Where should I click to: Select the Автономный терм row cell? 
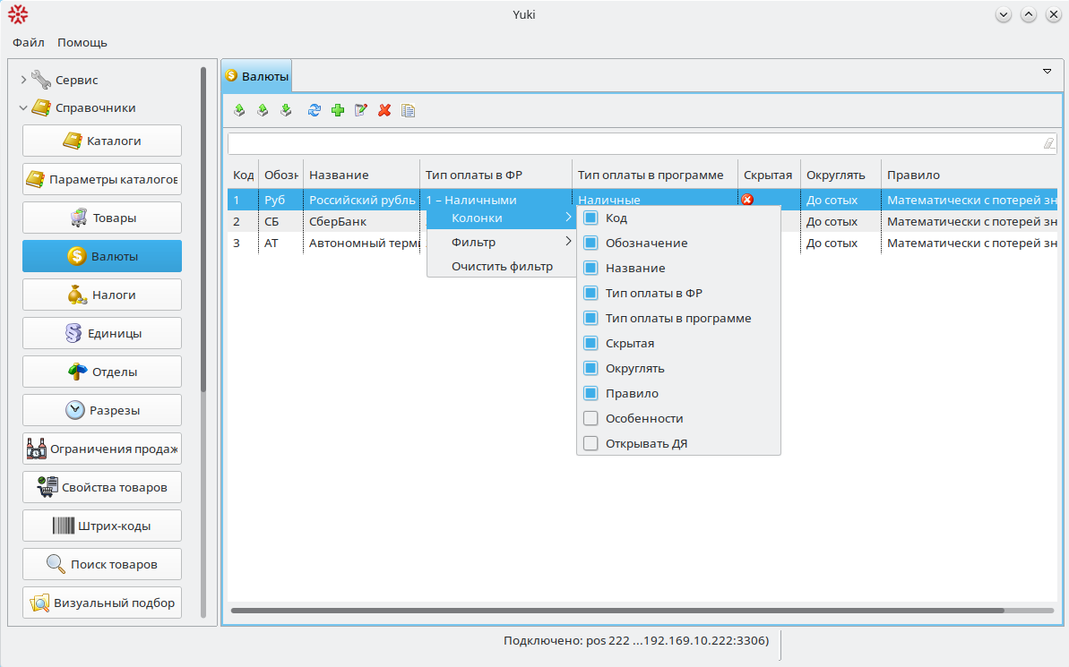(x=361, y=244)
